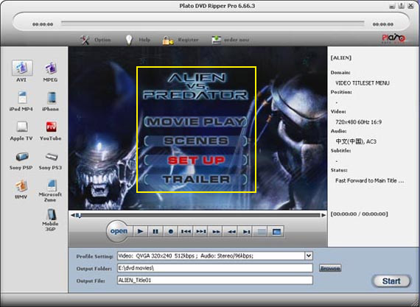This screenshot has width=420, height=307.
Task: Pick the Mobile 3GP format icon
Action: (51, 215)
